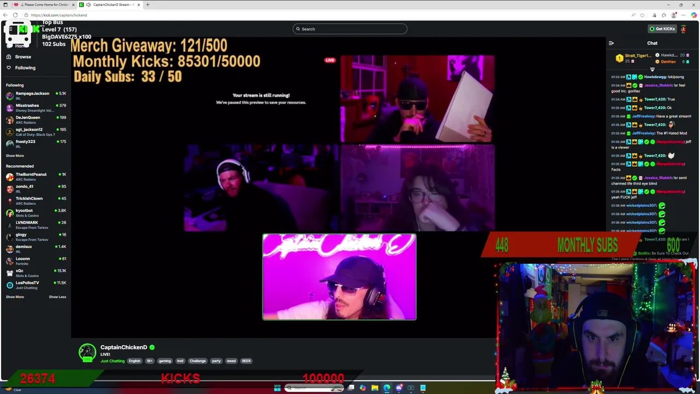
Task: Click browser back arrow
Action: 5,15
